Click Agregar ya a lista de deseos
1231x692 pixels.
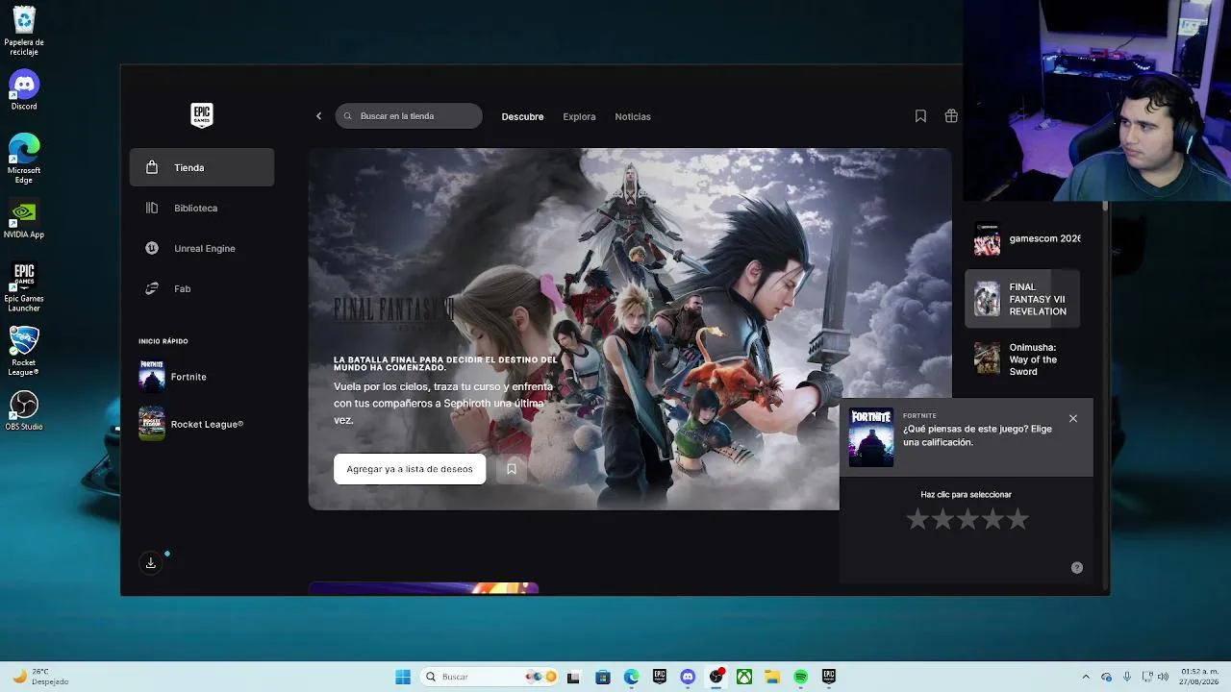[410, 469]
